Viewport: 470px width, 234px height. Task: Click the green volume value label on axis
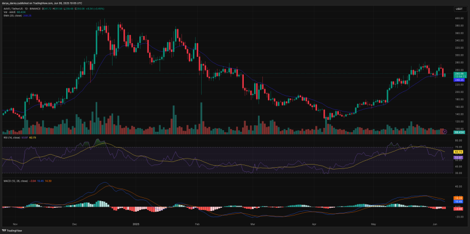tap(459, 132)
